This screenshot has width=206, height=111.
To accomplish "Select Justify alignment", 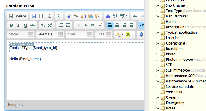I will 131,25.
